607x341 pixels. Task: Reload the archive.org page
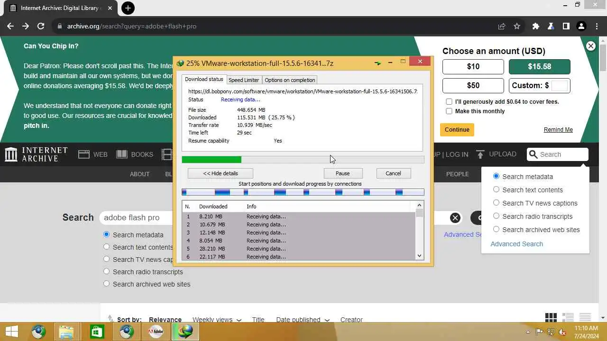click(x=41, y=27)
